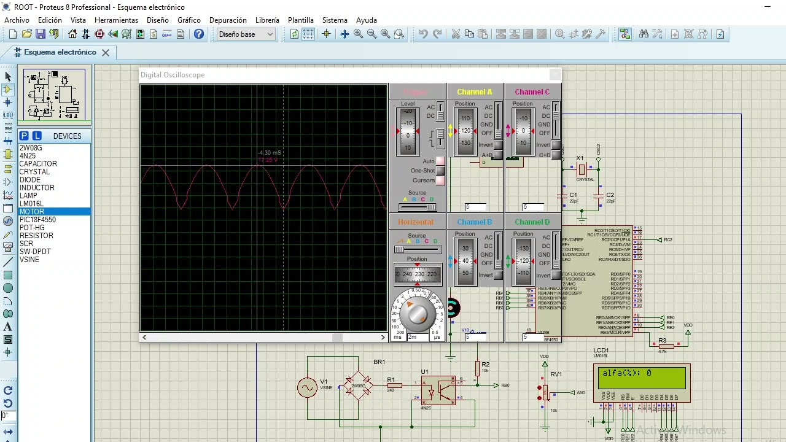This screenshot has height=442, width=786.
Task: Open the Diseño base dropdown
Action: [246, 34]
